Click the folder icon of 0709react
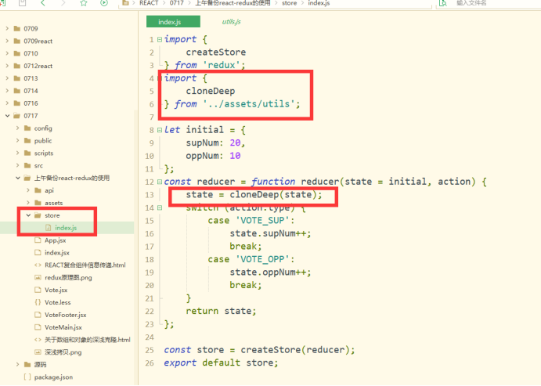Viewport: 541px width, 386px height. pos(17,41)
